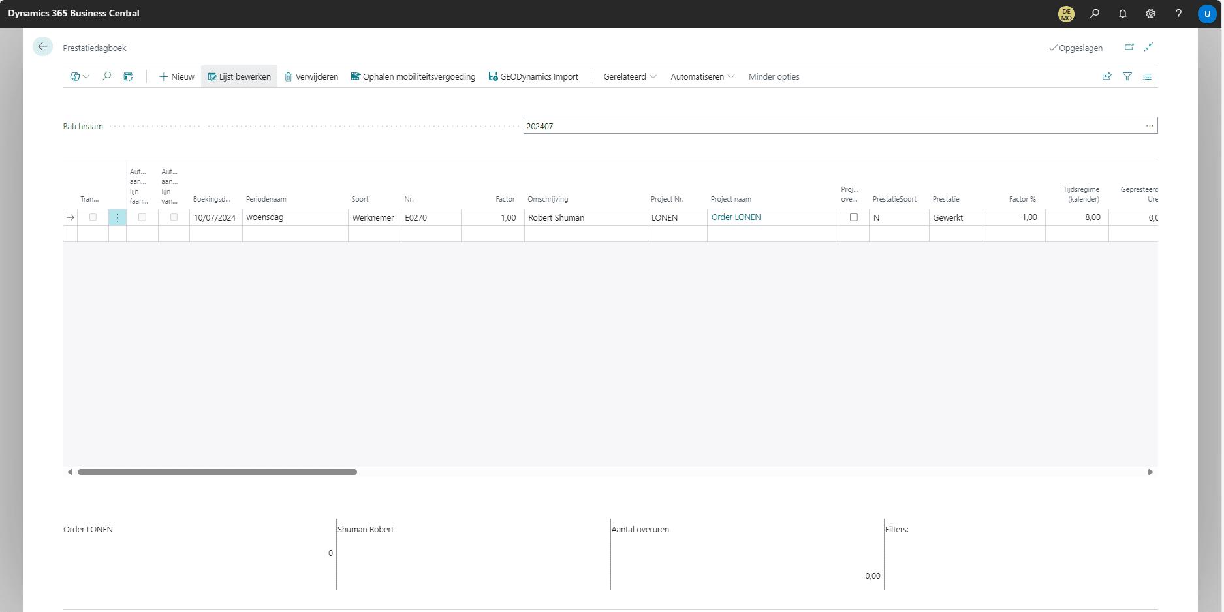This screenshot has height=612, width=1224.
Task: Select the row arrow indicator
Action: (x=71, y=217)
